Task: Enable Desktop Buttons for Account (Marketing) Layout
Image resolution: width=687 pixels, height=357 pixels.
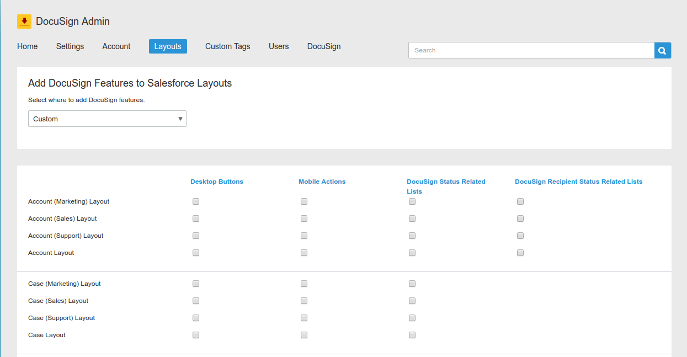Action: [196, 201]
